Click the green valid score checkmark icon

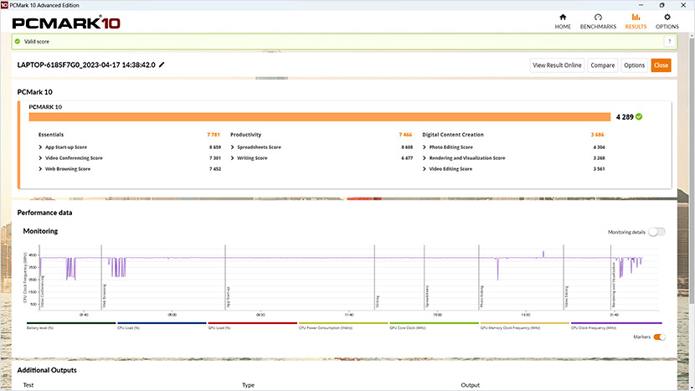[x=18, y=41]
